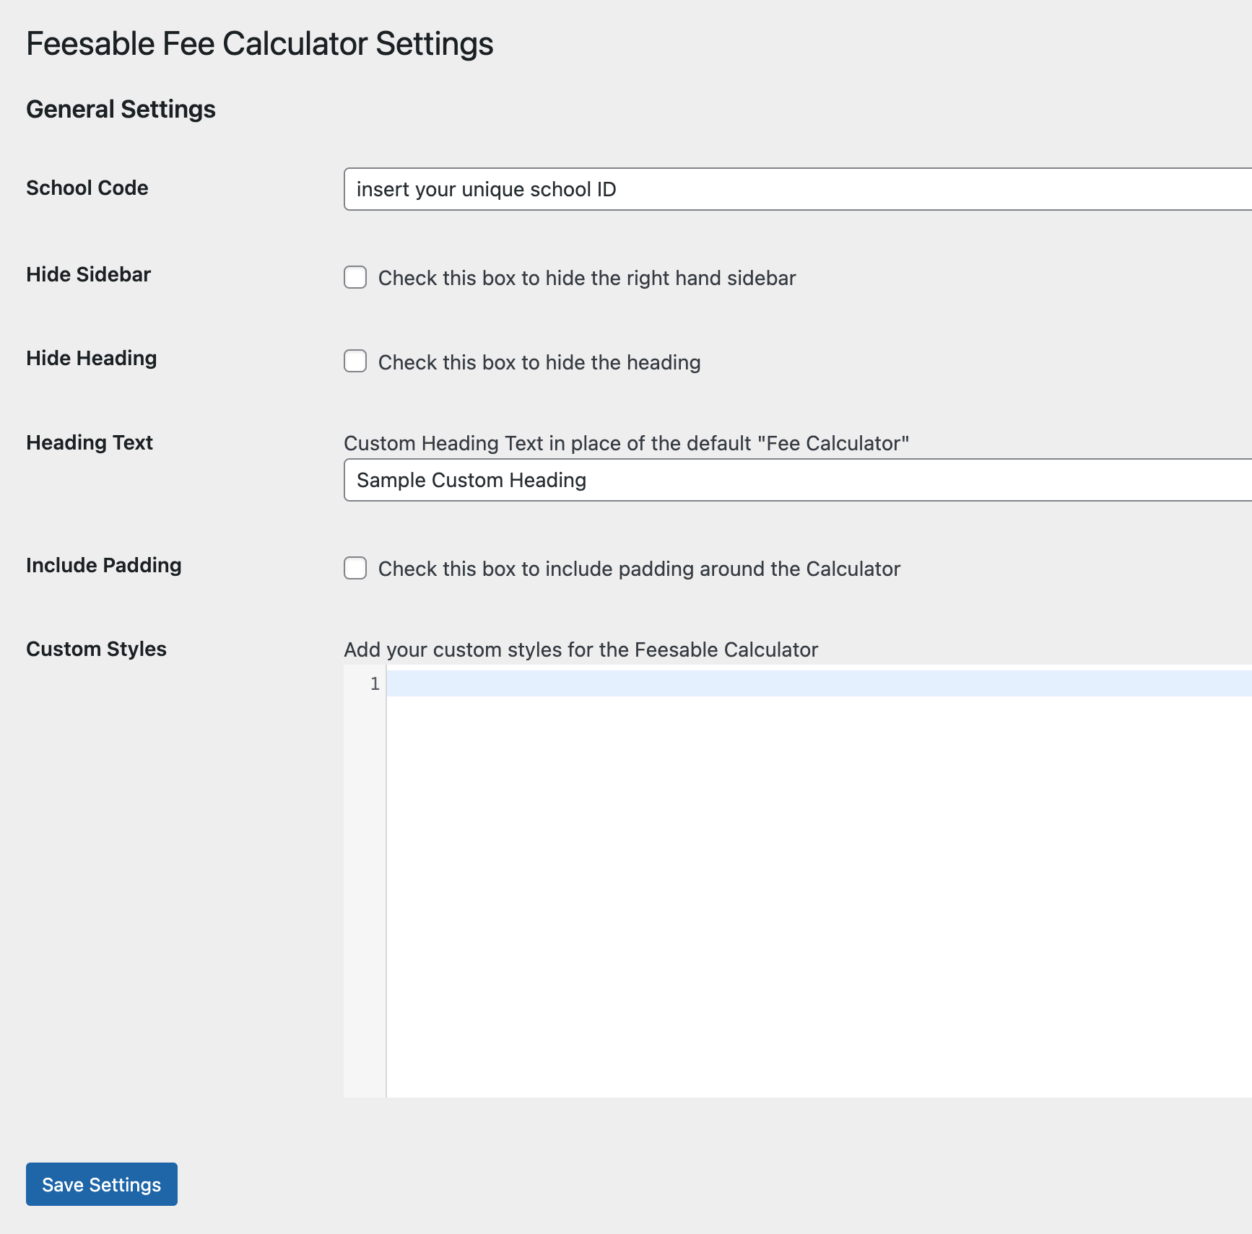This screenshot has width=1252, height=1234.
Task: Click the 'Feesable Fee Calculator Settings' title
Action: click(260, 43)
